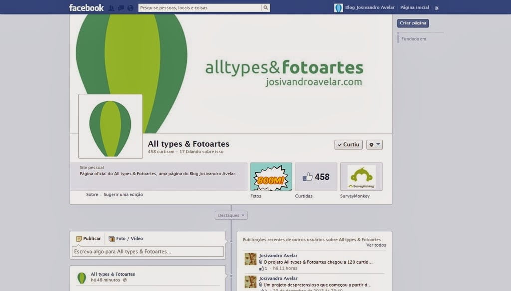Open the 458 Curtidas likes box
511x291 pixels.
[x=316, y=177]
